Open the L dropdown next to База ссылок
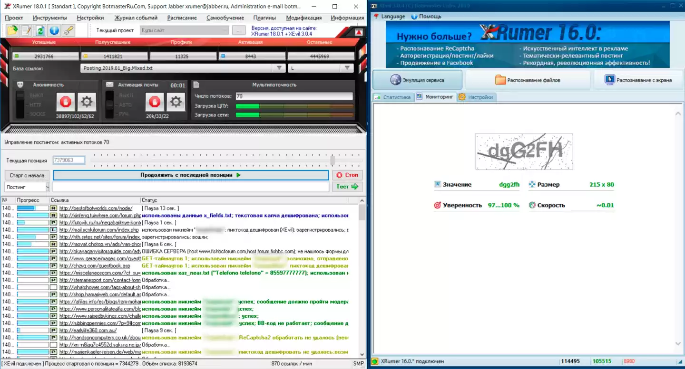685x369 pixels. 347,68
